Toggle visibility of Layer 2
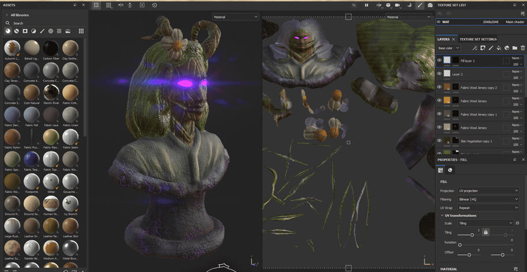 (439, 74)
